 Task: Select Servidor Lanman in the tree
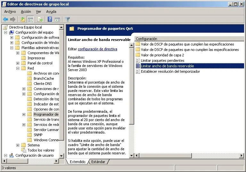pos(46,130)
